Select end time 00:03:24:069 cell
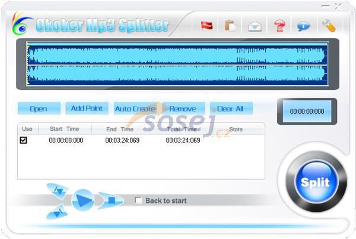 click(122, 140)
